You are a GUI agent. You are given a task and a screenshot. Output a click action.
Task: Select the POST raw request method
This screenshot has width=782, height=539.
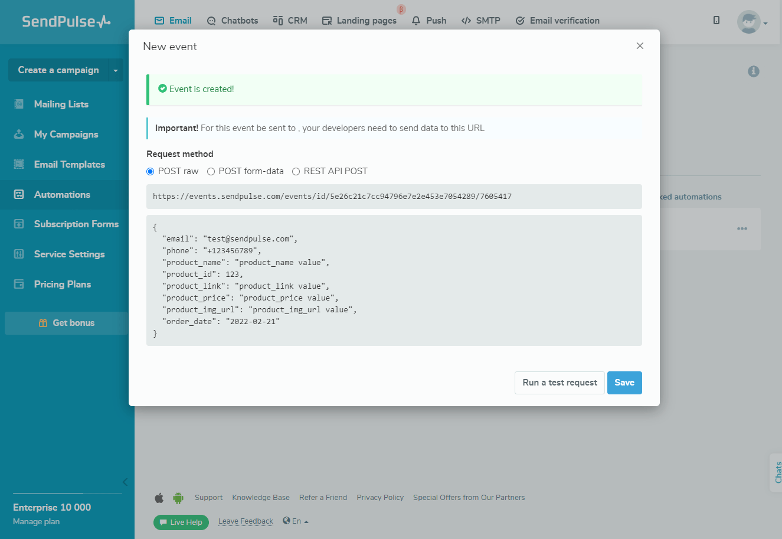[x=150, y=171]
